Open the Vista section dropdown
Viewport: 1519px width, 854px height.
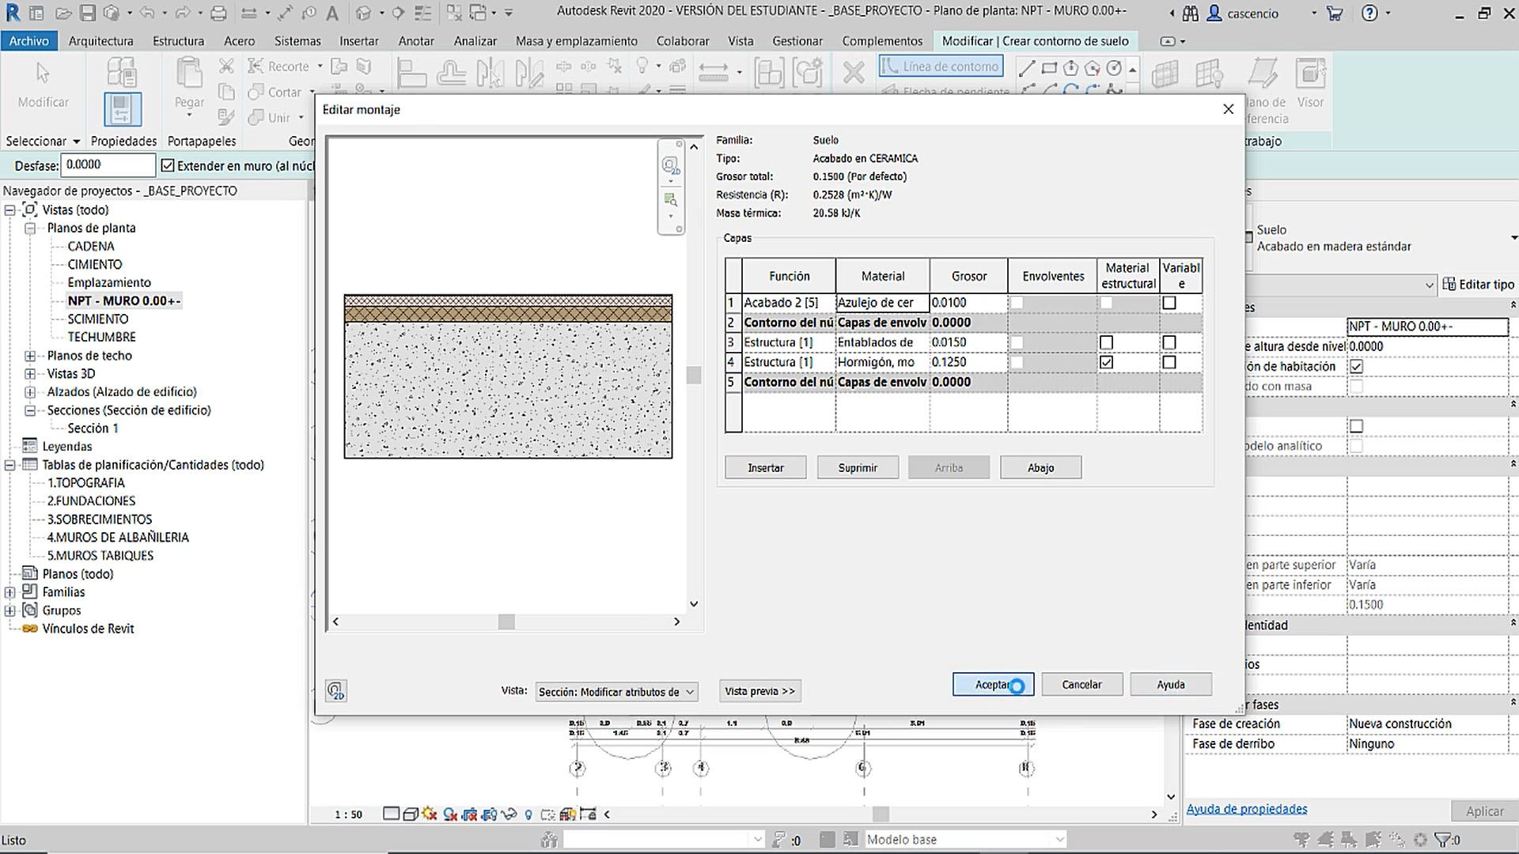coord(616,692)
